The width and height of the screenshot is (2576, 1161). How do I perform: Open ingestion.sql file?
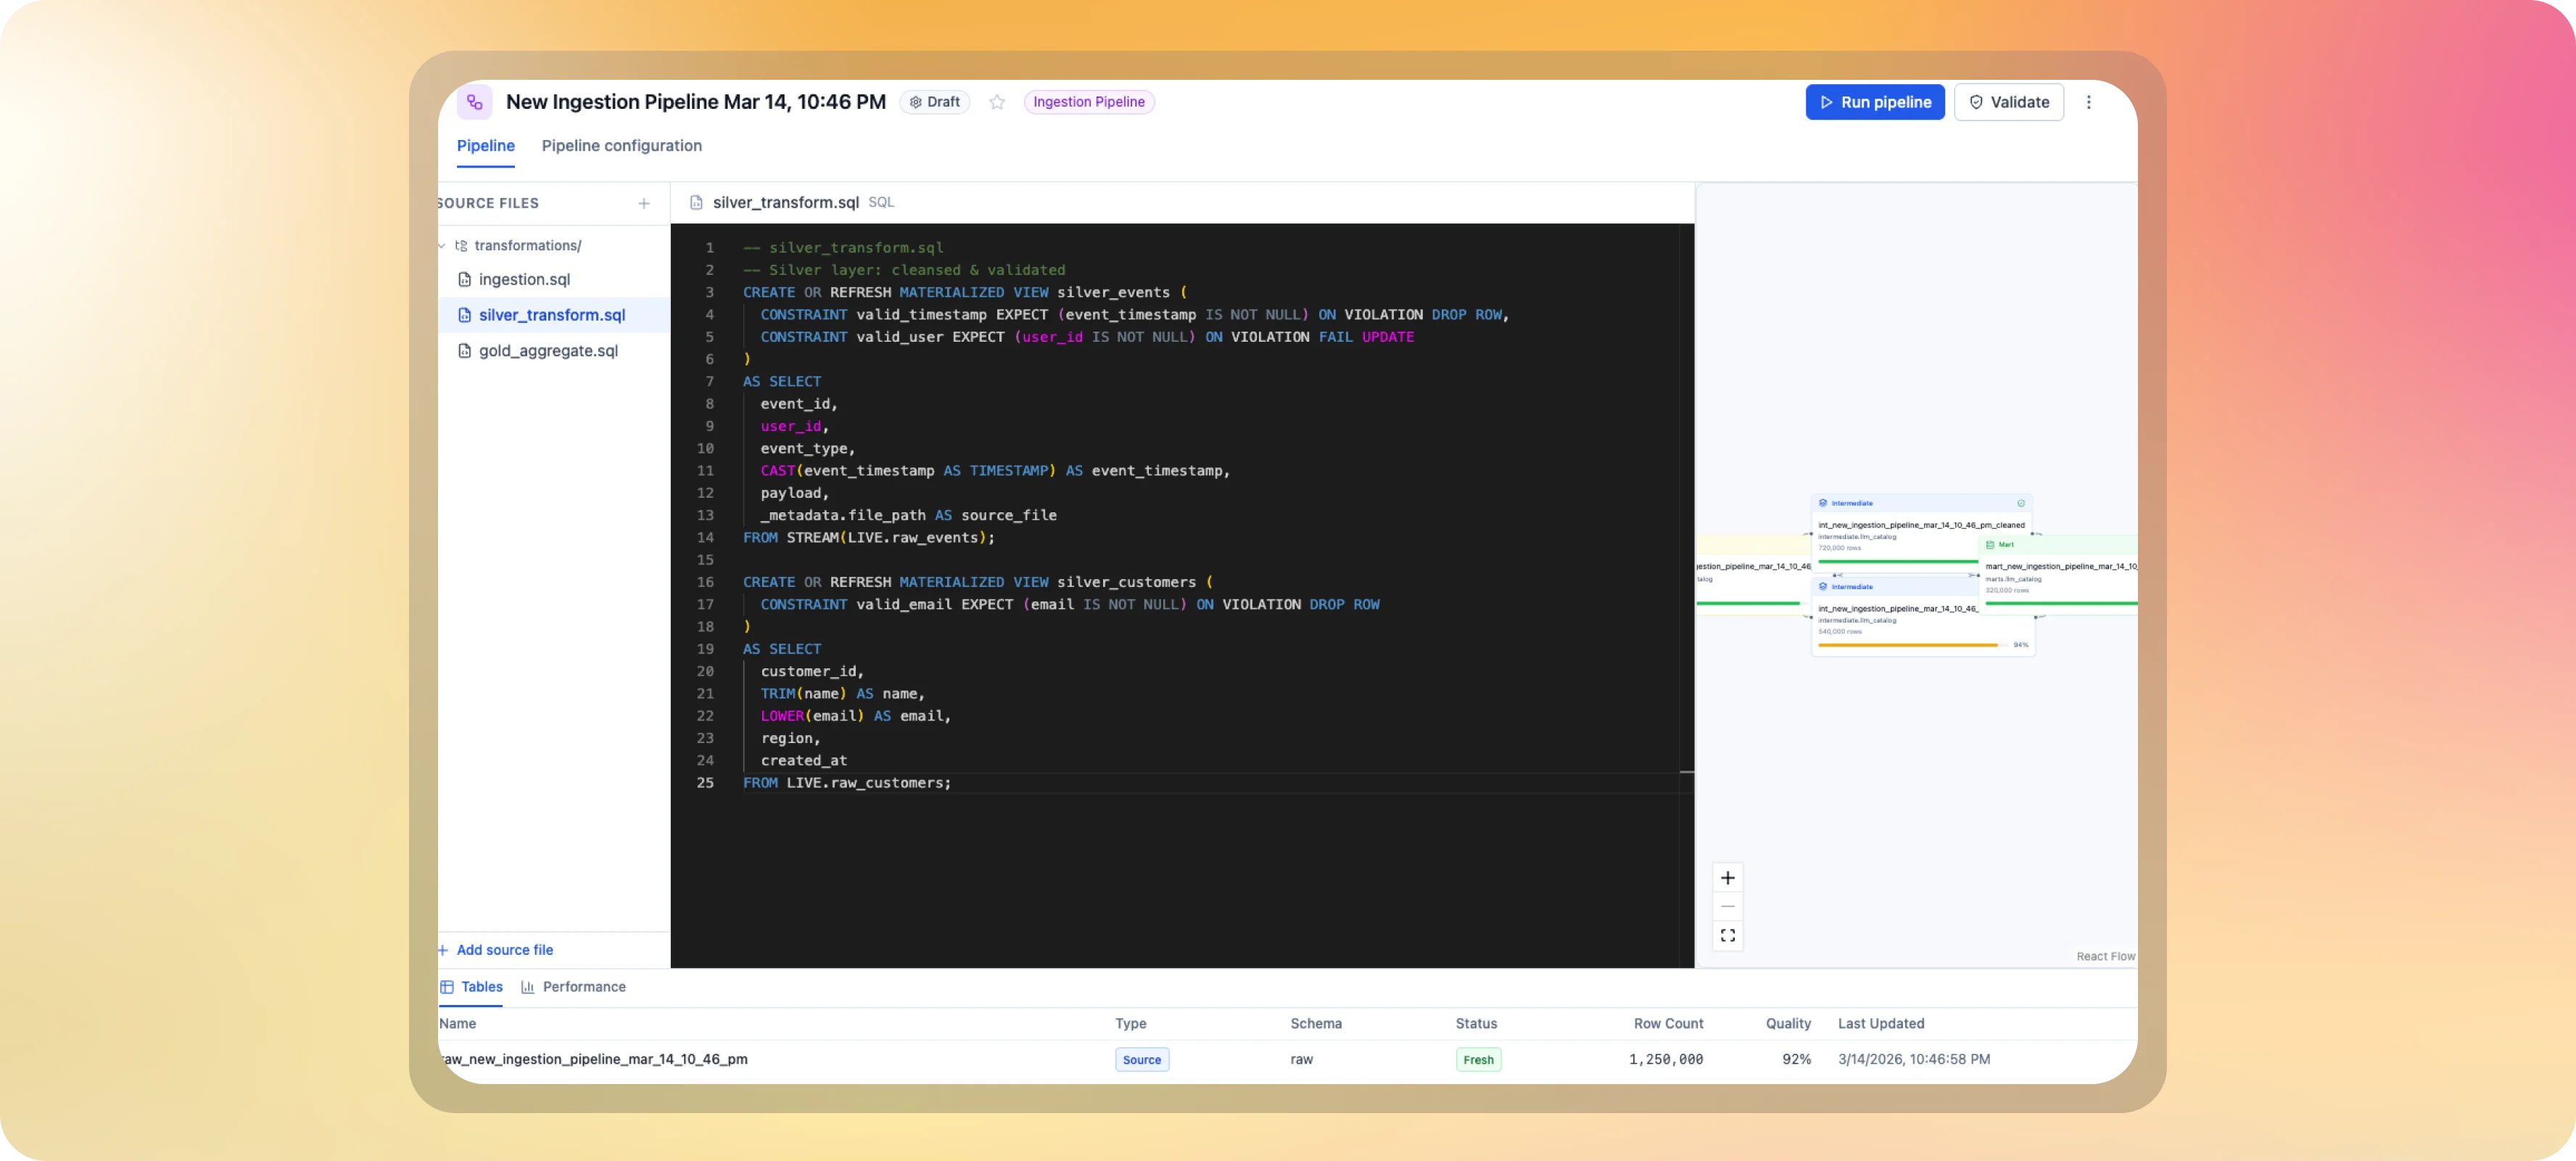[x=524, y=280]
